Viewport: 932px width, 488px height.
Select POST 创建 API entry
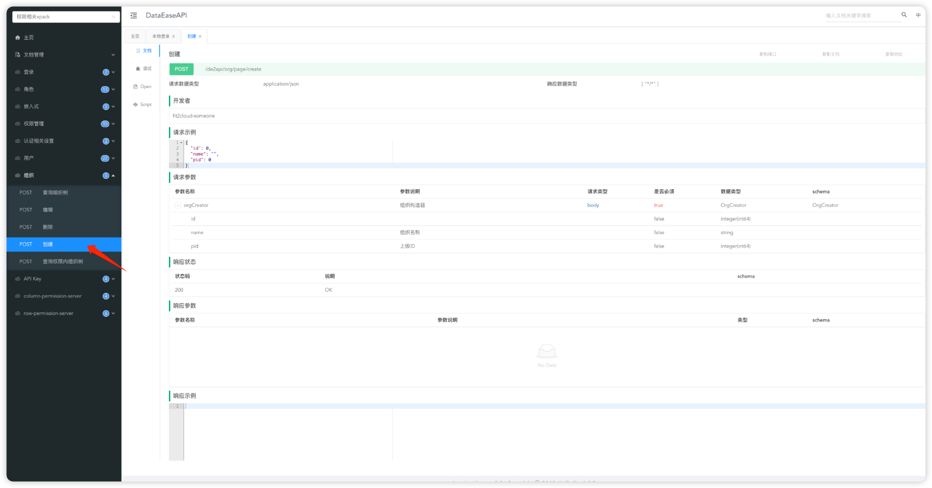pyautogui.click(x=64, y=245)
